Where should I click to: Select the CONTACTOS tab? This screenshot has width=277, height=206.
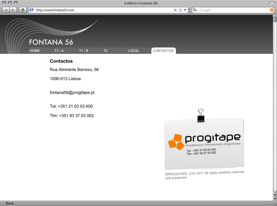point(163,51)
